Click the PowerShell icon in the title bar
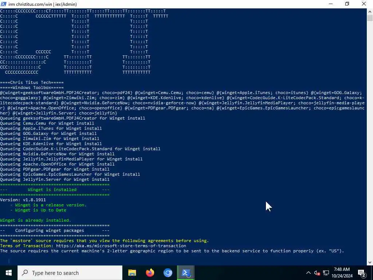The width and height of the screenshot is (373, 280). [x=3, y=4]
